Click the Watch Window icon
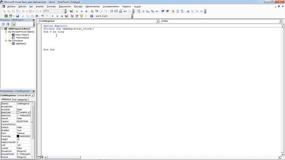This screenshot has width=285, height=160. (121, 11)
